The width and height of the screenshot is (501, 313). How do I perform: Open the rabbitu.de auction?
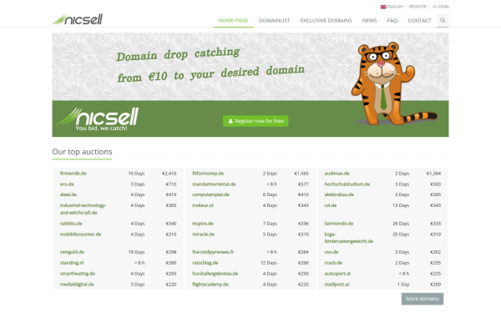pos(71,224)
